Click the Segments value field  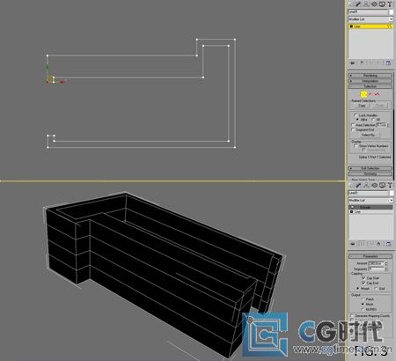tap(376, 269)
